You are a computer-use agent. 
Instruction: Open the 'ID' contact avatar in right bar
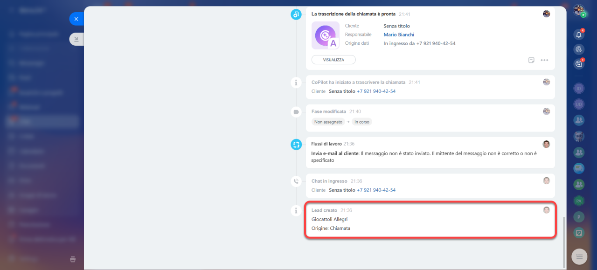579,88
